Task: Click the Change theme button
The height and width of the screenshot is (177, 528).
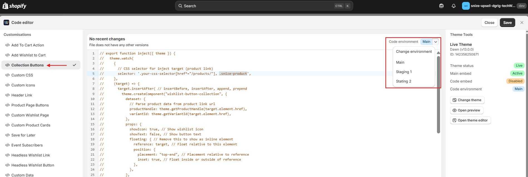Action: tap(467, 100)
